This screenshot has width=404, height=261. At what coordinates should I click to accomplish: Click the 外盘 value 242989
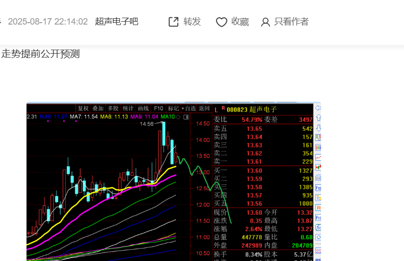click(252, 246)
